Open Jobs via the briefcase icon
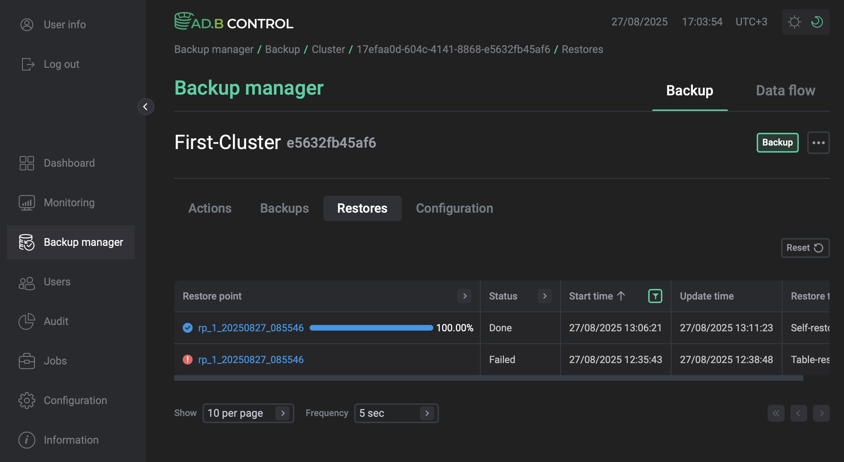The width and height of the screenshot is (844, 462). pyautogui.click(x=27, y=361)
